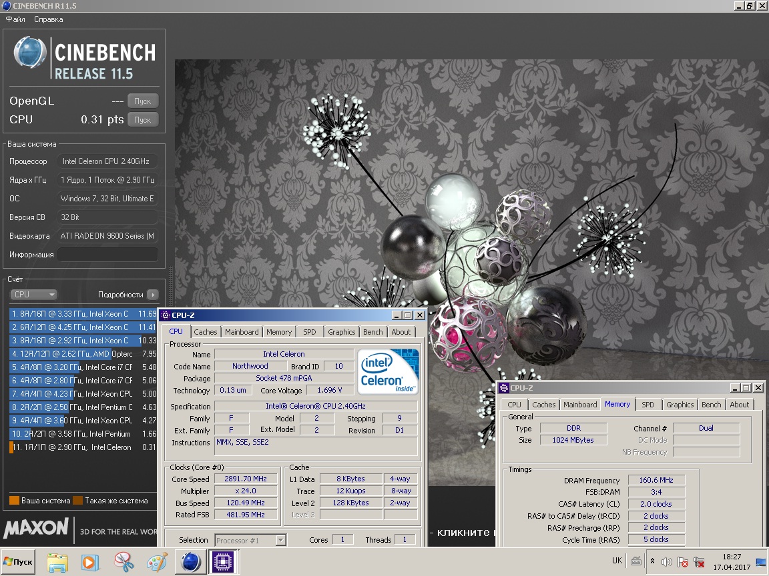
Task: Open Подробности details arrow button
Action: click(x=153, y=295)
